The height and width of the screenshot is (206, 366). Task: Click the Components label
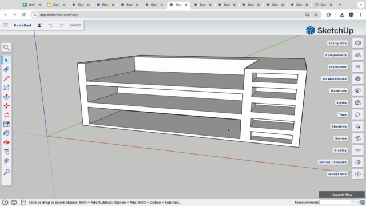pyautogui.click(x=336, y=55)
